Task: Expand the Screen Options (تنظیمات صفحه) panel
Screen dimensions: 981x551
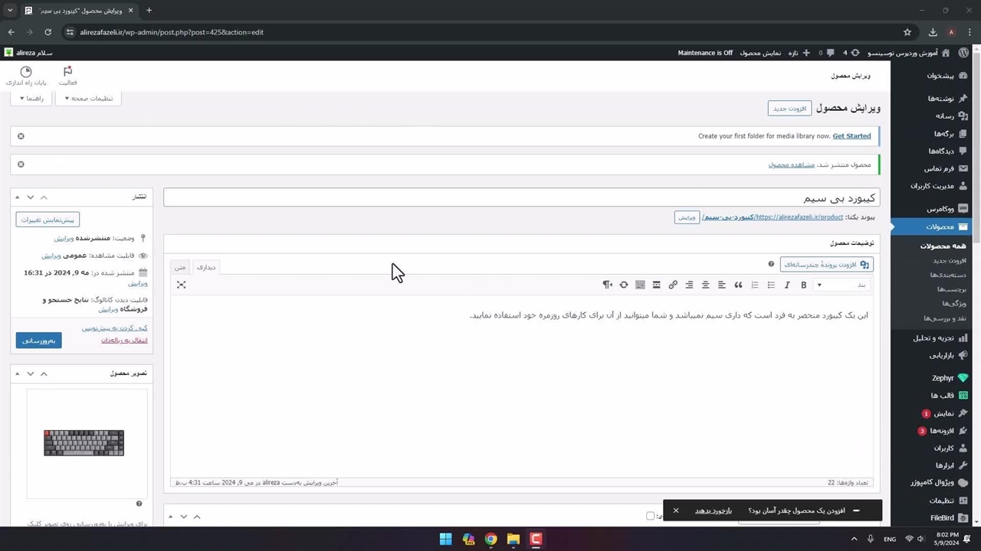Action: click(x=89, y=99)
